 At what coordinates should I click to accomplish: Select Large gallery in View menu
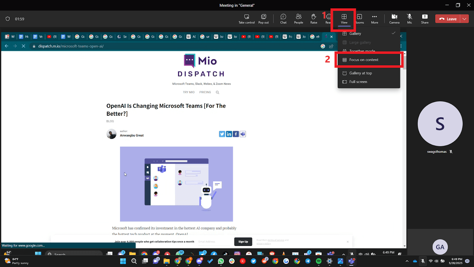pos(369,42)
